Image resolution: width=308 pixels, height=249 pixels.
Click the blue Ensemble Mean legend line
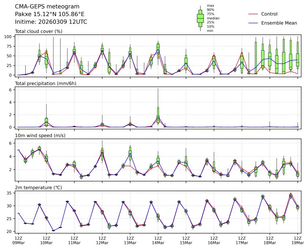(253, 23)
